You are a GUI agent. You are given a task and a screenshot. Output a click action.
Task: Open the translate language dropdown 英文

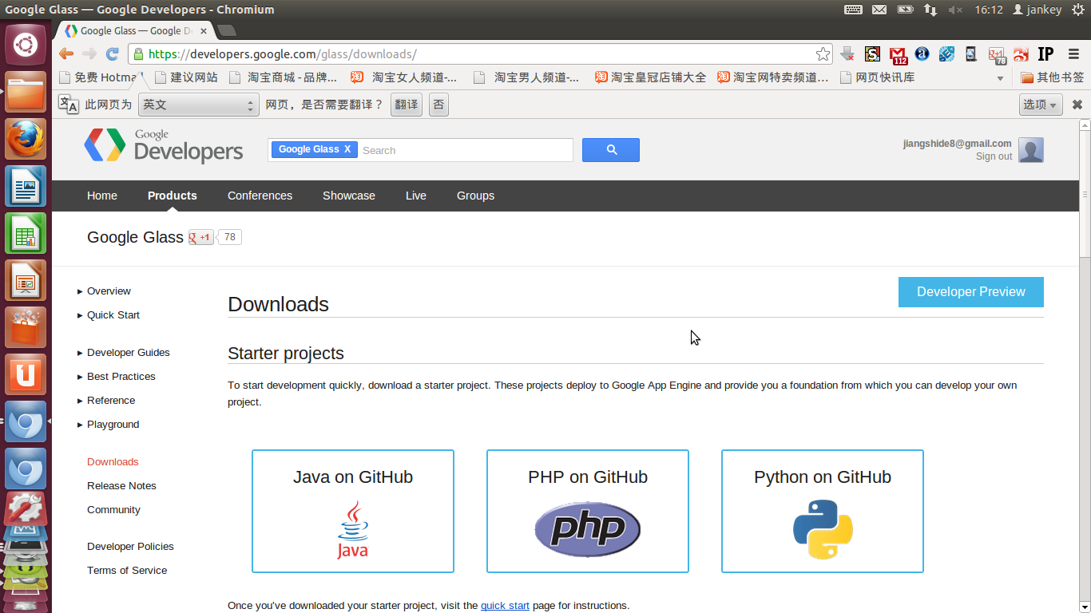click(x=198, y=105)
